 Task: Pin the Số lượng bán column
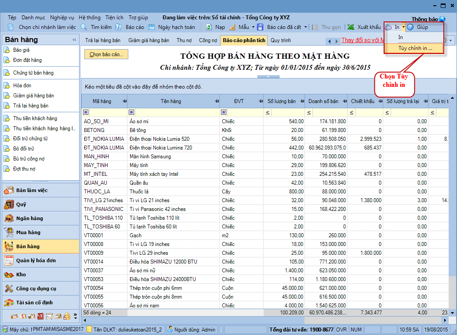302,101
